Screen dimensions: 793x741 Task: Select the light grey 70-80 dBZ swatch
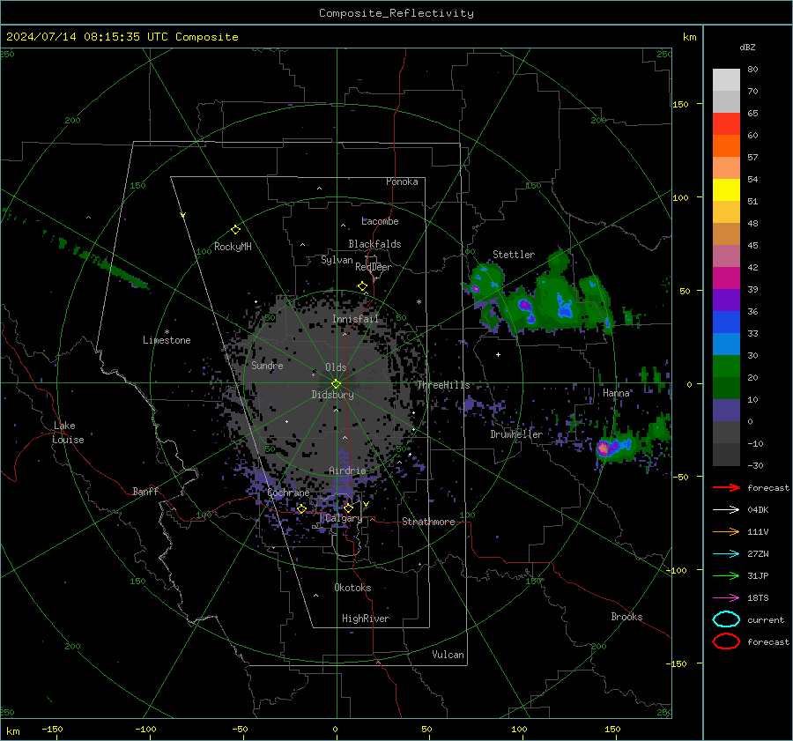(726, 80)
